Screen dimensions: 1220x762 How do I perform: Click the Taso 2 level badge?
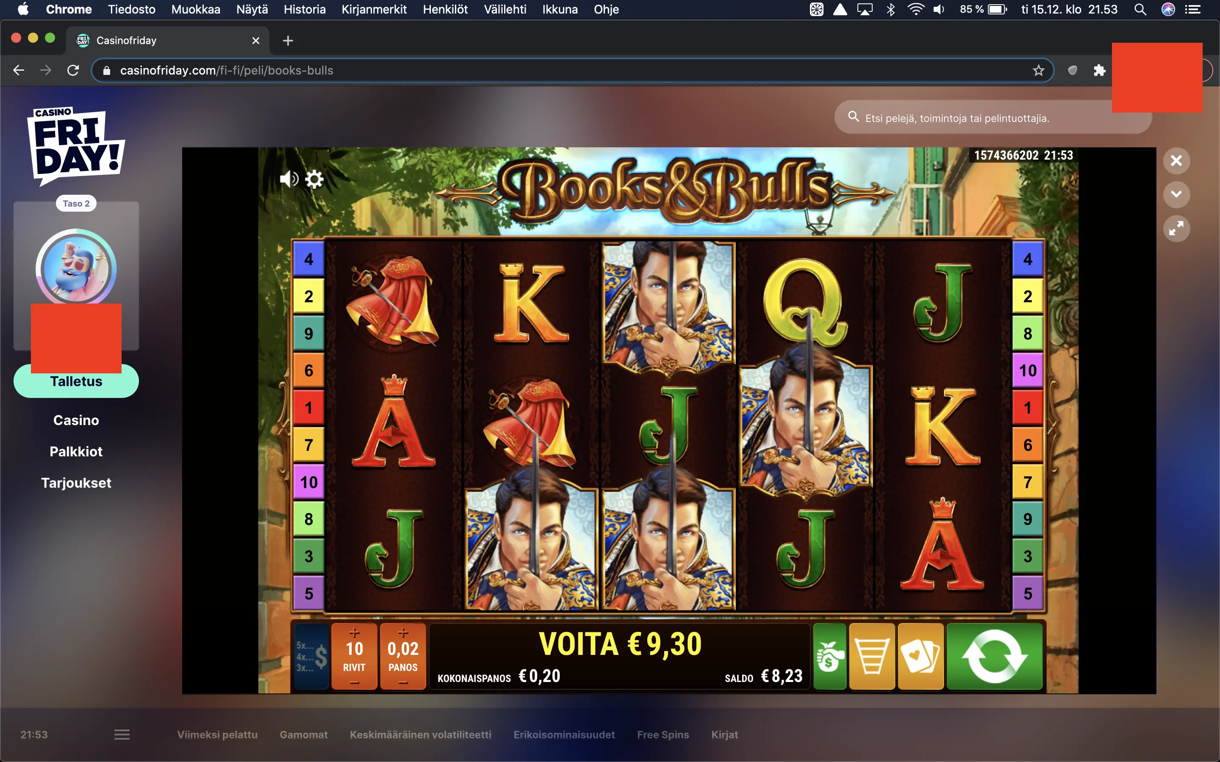(x=76, y=203)
